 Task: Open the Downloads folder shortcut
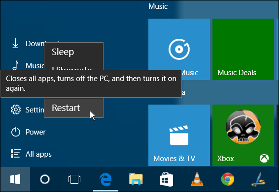pyautogui.click(x=27, y=43)
